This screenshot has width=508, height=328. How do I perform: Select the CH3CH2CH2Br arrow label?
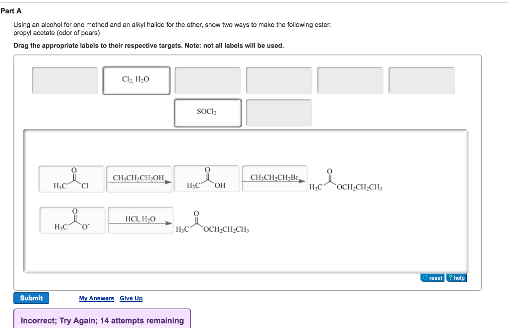(275, 178)
